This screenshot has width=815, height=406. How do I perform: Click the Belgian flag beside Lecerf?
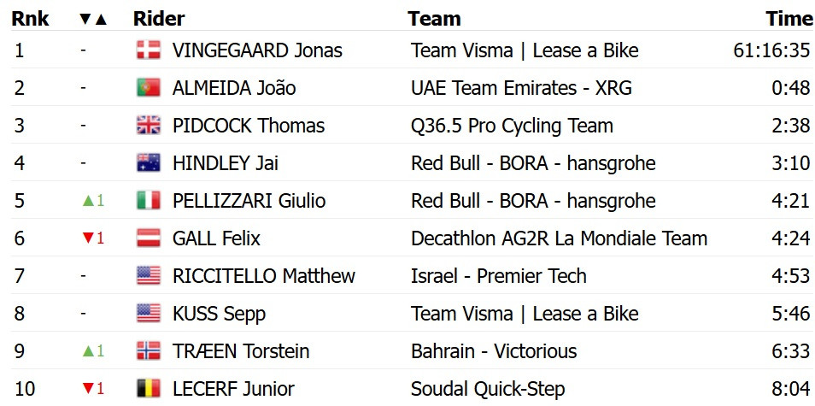pos(148,389)
